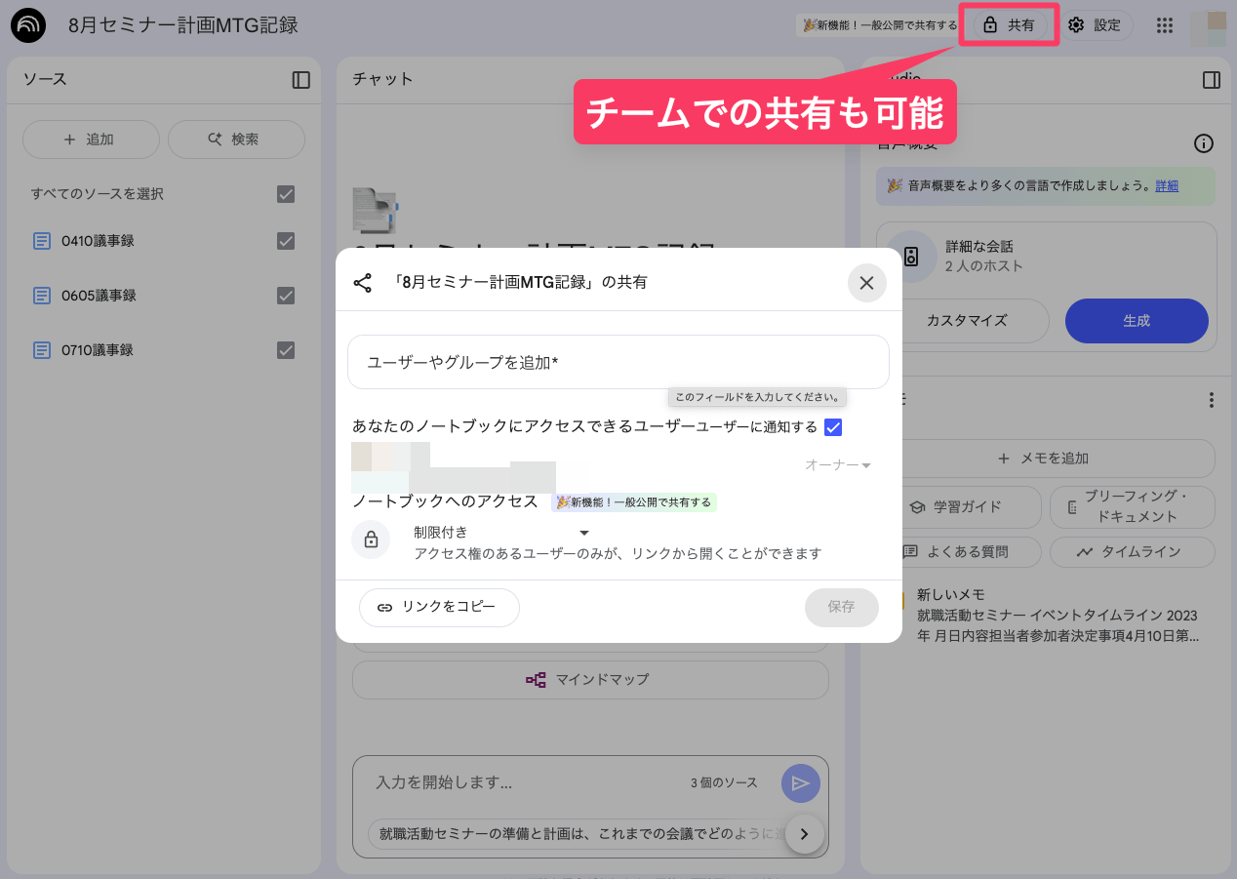Viewport: 1237px width, 879px height.
Task: Close the sharing dialog with X
Action: (866, 283)
